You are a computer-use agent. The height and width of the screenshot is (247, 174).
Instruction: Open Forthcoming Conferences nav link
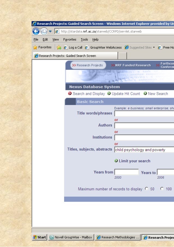[165, 65]
